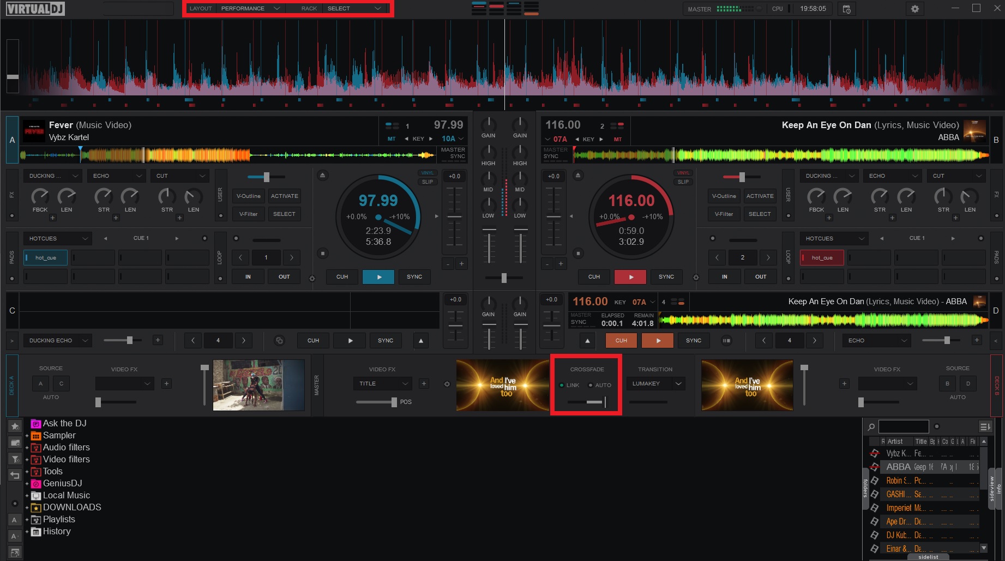
Task: Click the film icon of Robin S row
Action: click(874, 480)
